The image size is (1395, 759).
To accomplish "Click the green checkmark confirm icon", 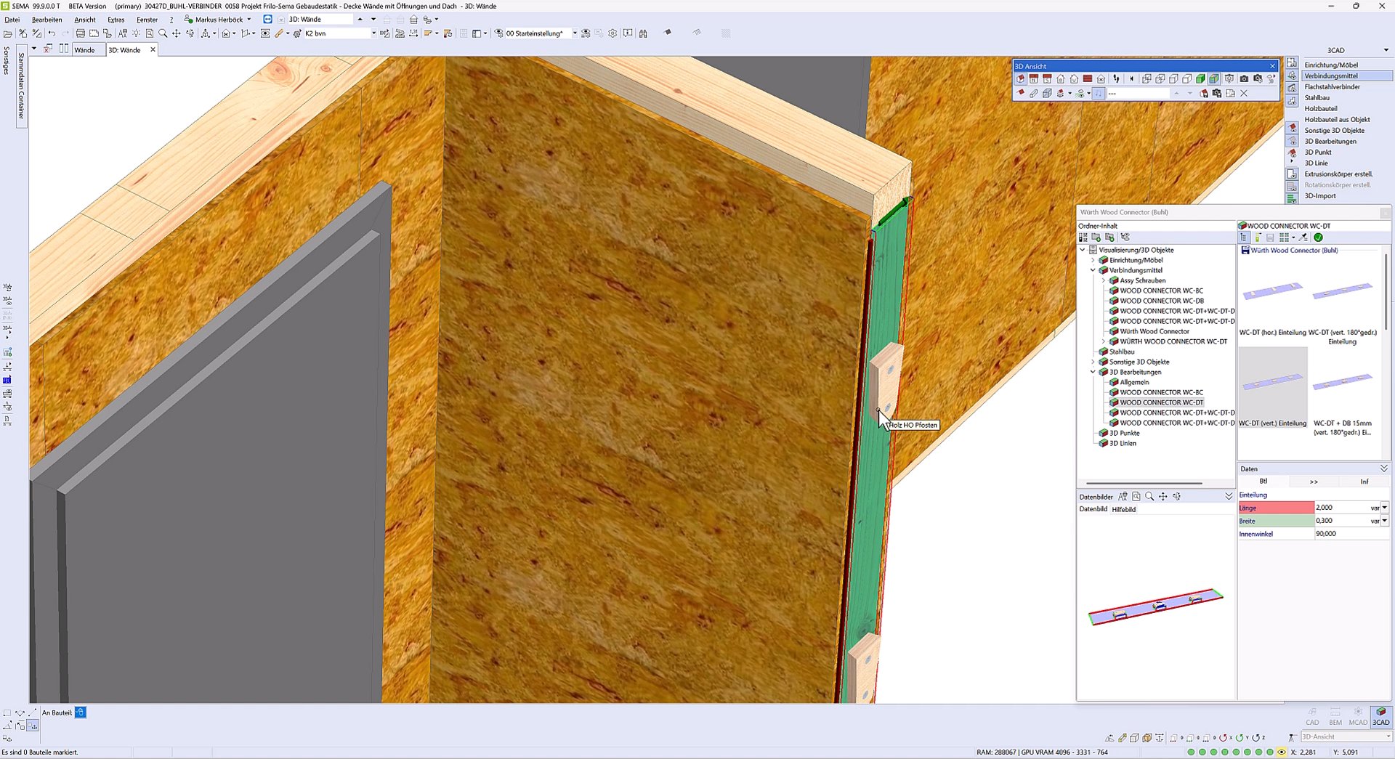I will click(x=1318, y=238).
